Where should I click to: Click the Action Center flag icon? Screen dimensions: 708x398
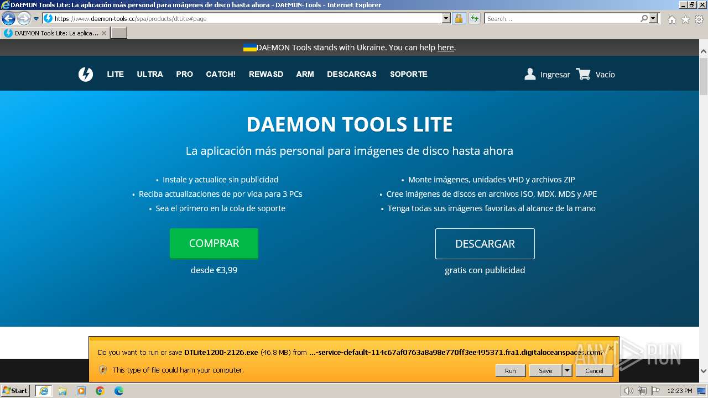pyautogui.click(x=655, y=391)
